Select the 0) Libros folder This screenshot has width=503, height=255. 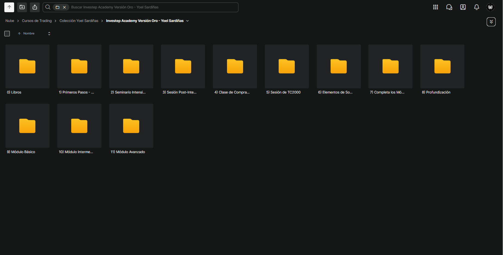click(27, 70)
